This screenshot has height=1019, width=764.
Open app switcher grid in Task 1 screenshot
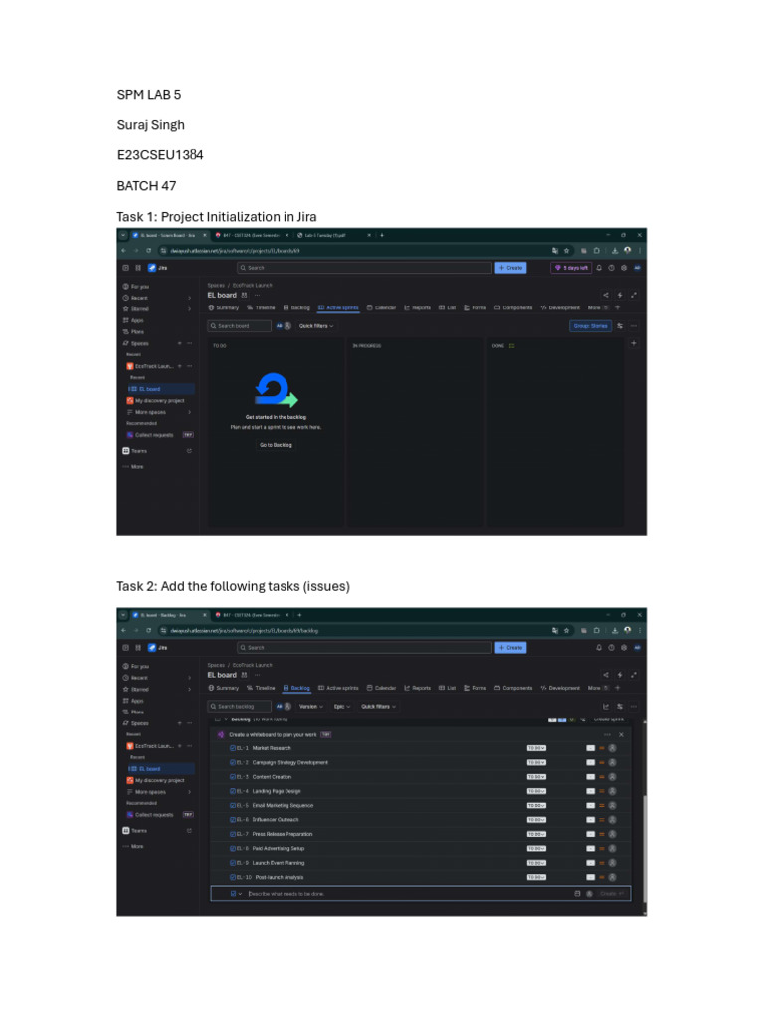138,268
